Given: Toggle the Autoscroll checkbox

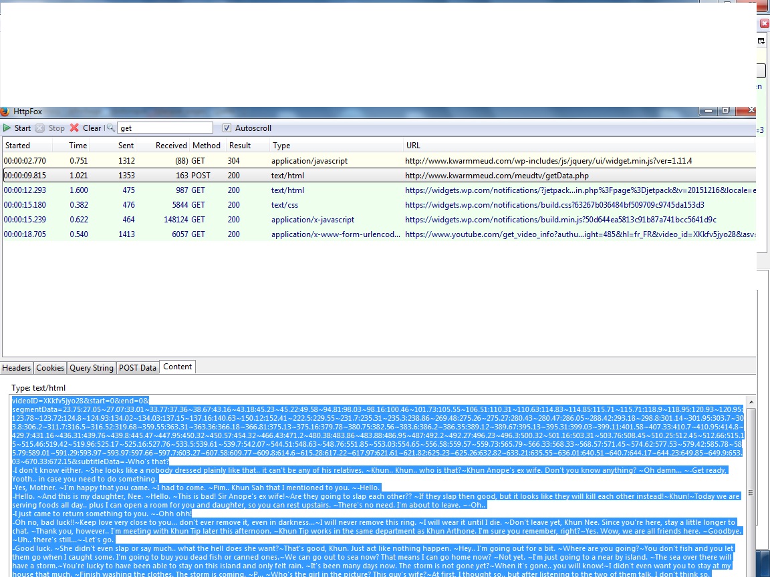Looking at the screenshot, I should click(x=227, y=128).
